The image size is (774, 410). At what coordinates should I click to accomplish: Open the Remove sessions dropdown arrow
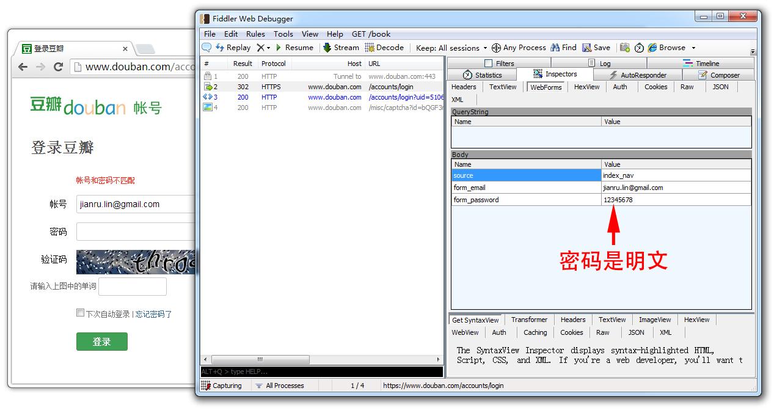[268, 48]
